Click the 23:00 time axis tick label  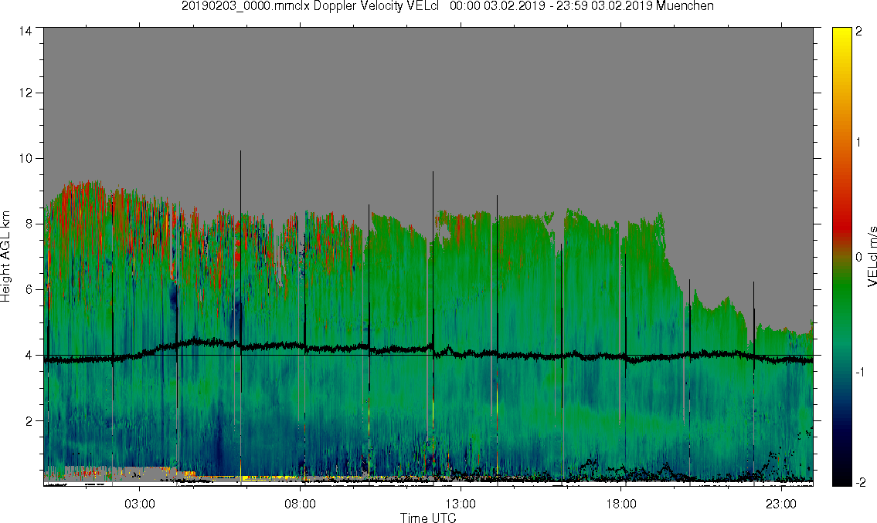tap(780, 504)
